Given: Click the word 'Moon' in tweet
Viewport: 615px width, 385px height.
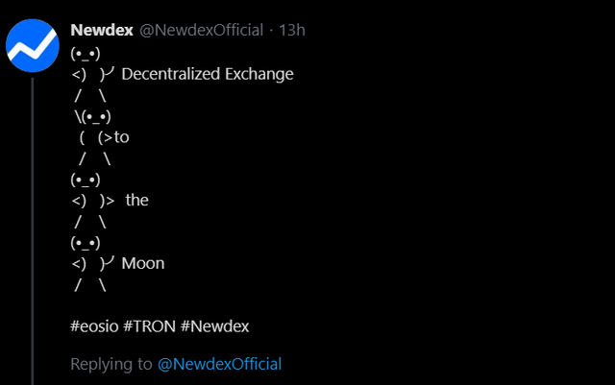Looking at the screenshot, I should pyautogui.click(x=143, y=263).
